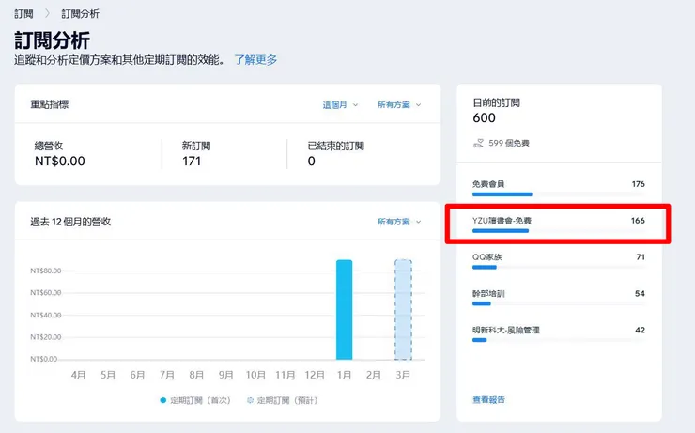Click the 訂閱分析 page heading
Viewport: 695px width, 433px height.
53,40
